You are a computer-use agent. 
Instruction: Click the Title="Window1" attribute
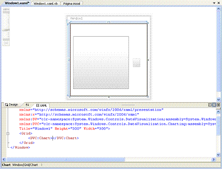[36, 129]
